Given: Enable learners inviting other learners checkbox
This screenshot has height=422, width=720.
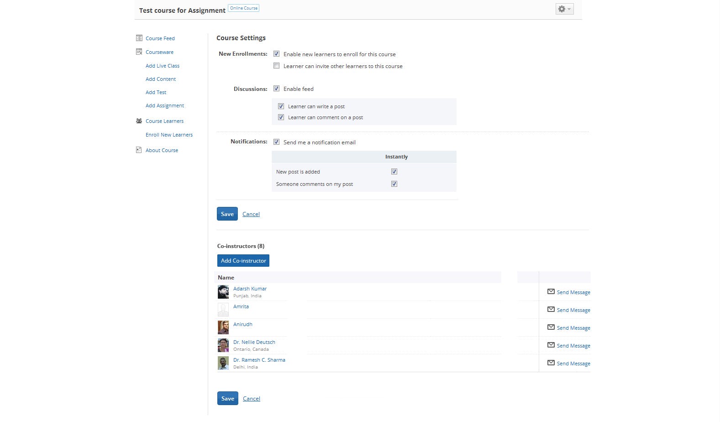Looking at the screenshot, I should (x=276, y=66).
